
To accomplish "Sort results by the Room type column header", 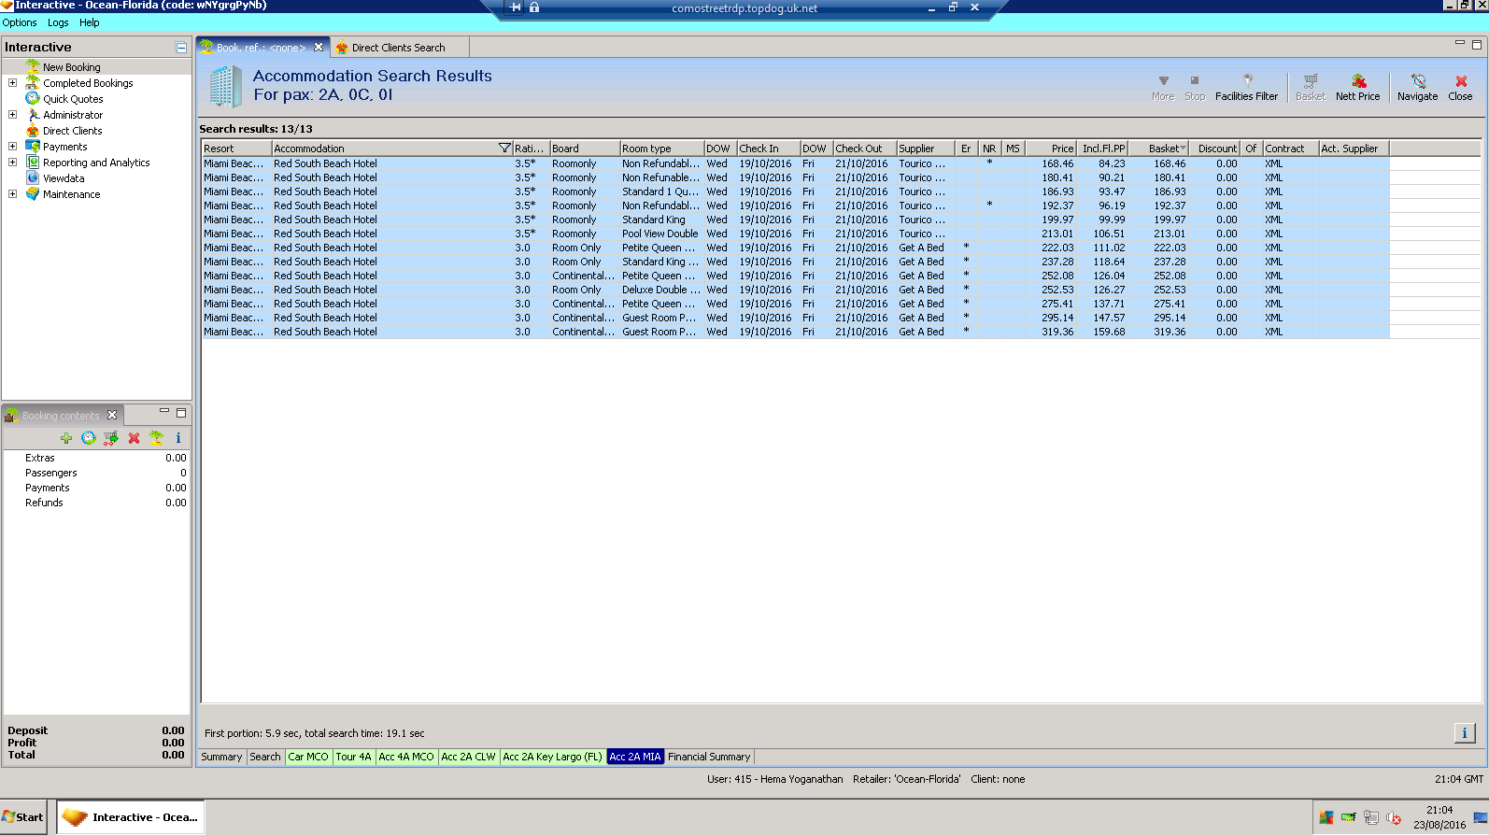I will coord(661,149).
